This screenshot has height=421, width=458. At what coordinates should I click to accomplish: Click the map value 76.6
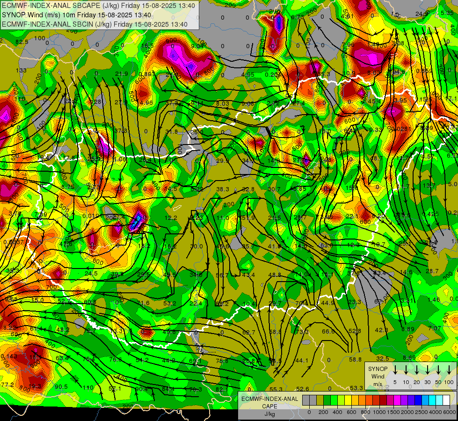(116, 359)
